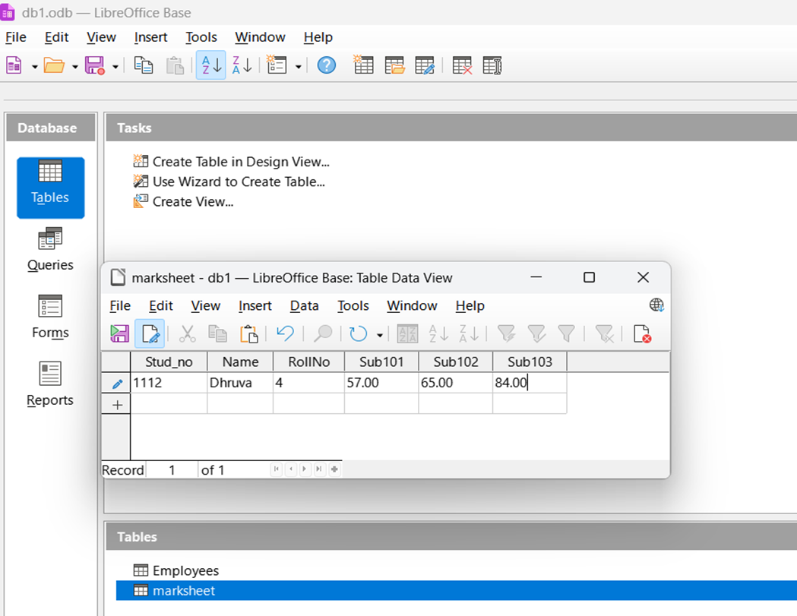Click the new record row selector with plus
The height and width of the screenshot is (616, 797).
pyautogui.click(x=116, y=405)
